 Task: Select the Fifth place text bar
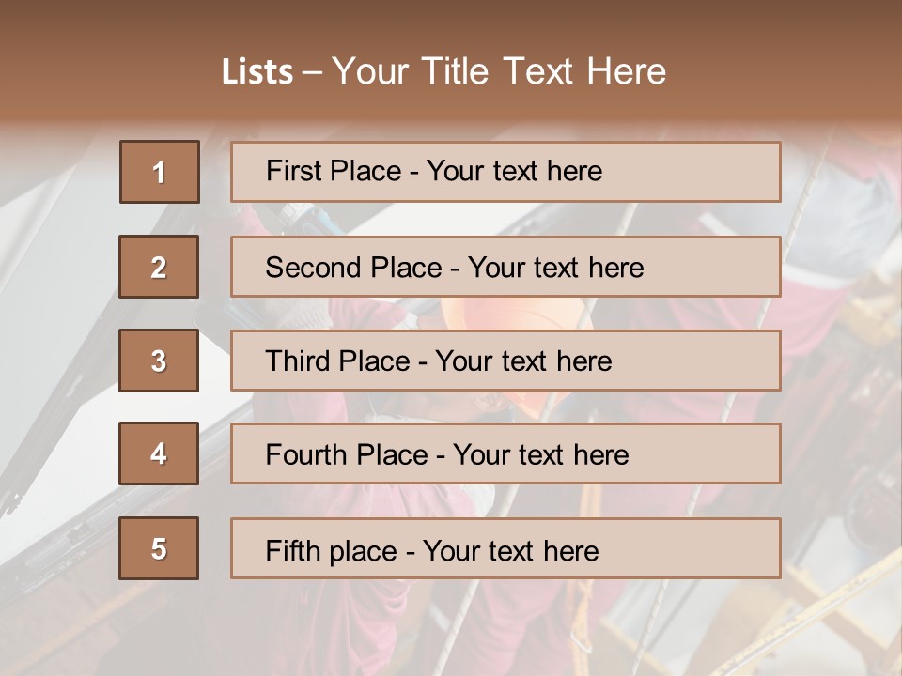505,548
